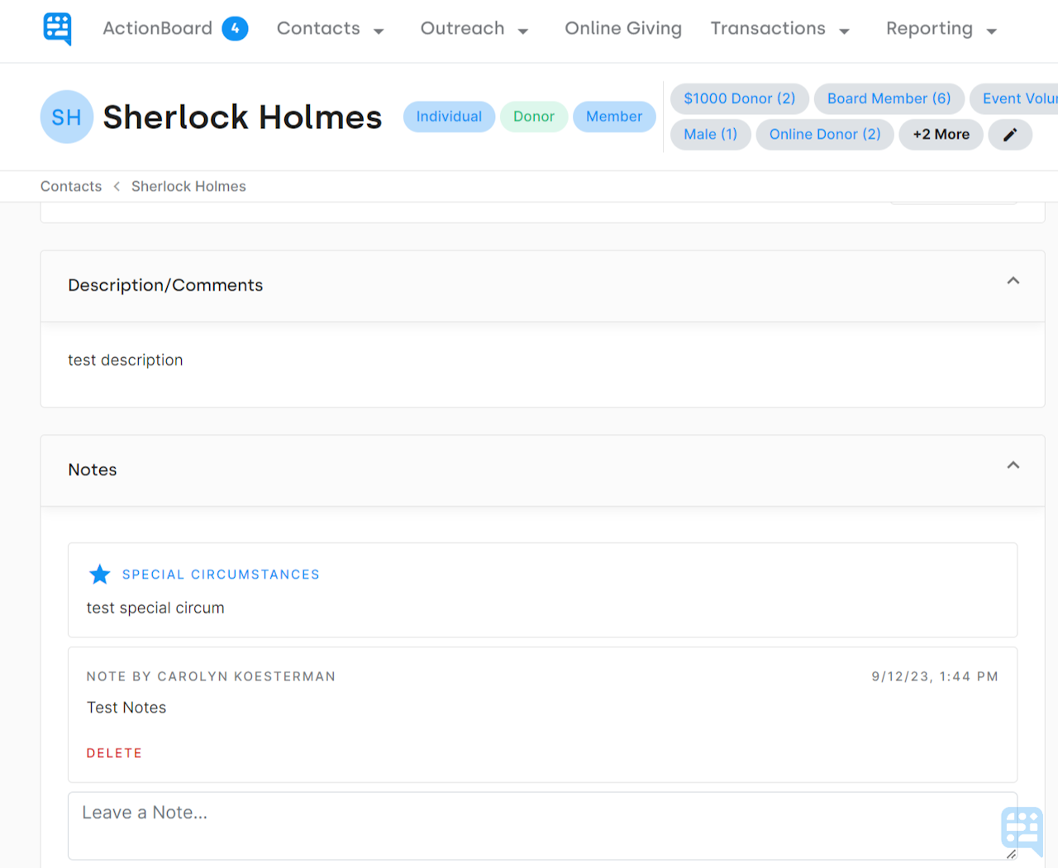Click the Sherlock Holmes name heading
The height and width of the screenshot is (868, 1058).
coord(242,117)
